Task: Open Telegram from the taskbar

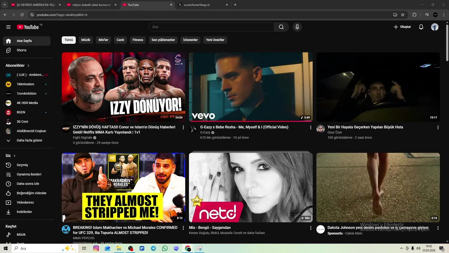Action: [153, 248]
